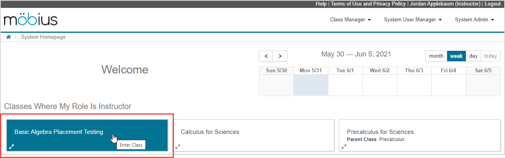Viewport: 505px width, 158px height.
Task: Go to next week with right arrow
Action: pyautogui.click(x=280, y=56)
